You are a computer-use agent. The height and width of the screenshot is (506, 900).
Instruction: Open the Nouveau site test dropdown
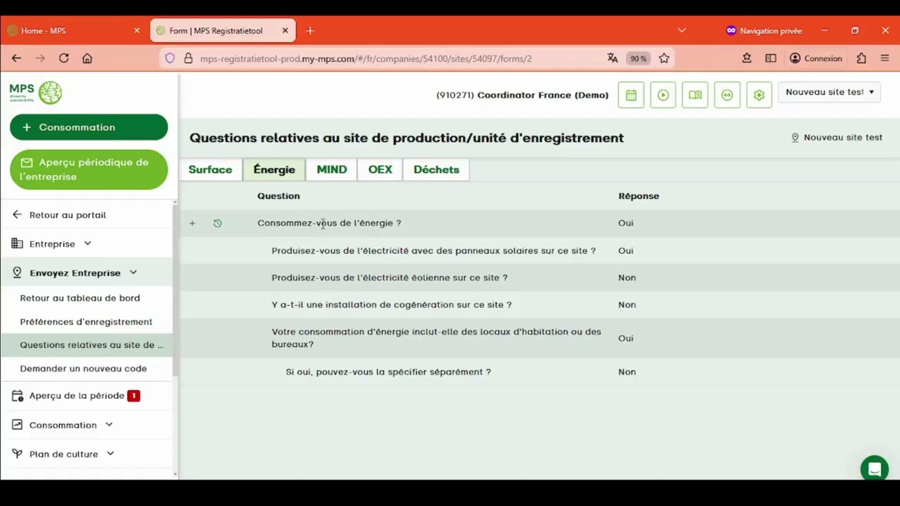click(x=830, y=92)
